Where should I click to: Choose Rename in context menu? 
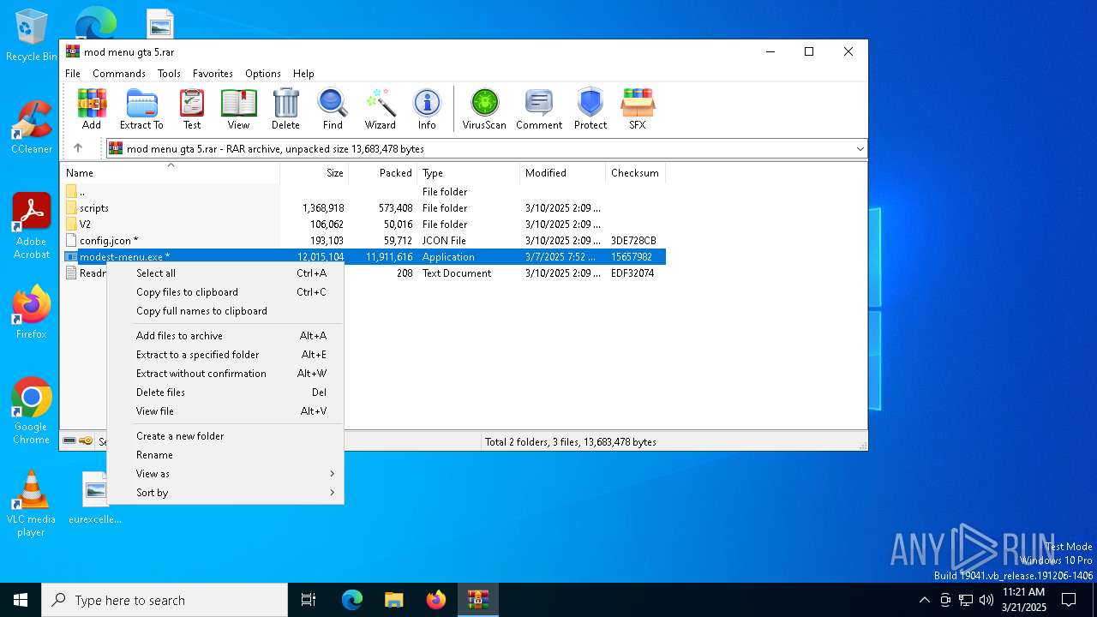[x=225, y=455]
